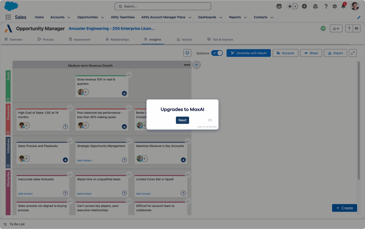Open the global create plus icon

304,6
